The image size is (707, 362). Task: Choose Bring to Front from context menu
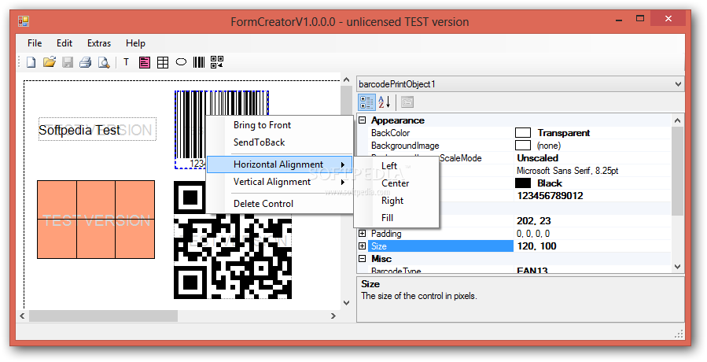279,125
